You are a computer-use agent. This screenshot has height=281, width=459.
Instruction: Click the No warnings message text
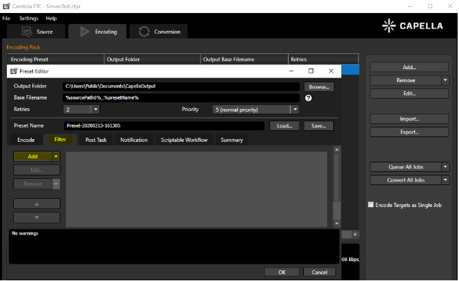coord(25,233)
